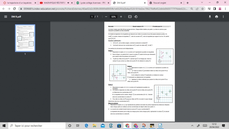Download the DM 8.pdf file
The image size is (229, 129).
coord(210,17)
